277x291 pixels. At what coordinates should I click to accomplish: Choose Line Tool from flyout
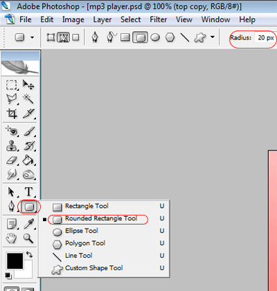[x=105, y=256]
